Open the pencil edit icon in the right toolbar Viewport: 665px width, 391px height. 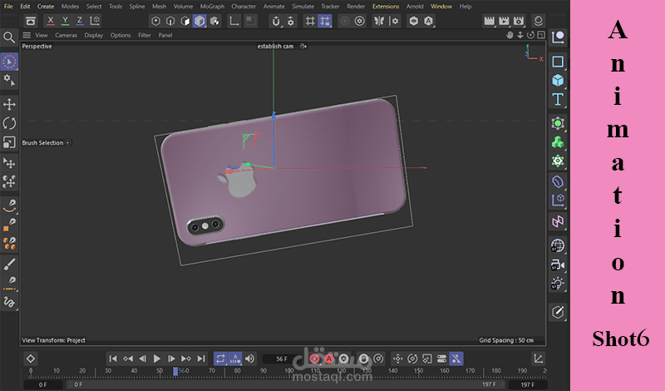(558, 312)
